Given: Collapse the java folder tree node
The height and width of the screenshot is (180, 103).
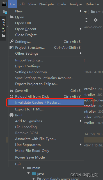Looking at the screenshot, I should tap(29, 173).
